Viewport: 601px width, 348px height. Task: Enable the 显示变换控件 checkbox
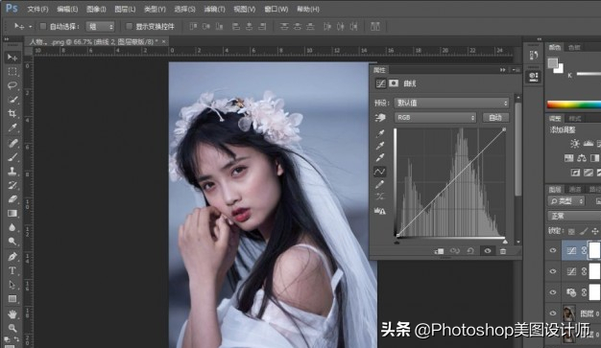[x=130, y=27]
